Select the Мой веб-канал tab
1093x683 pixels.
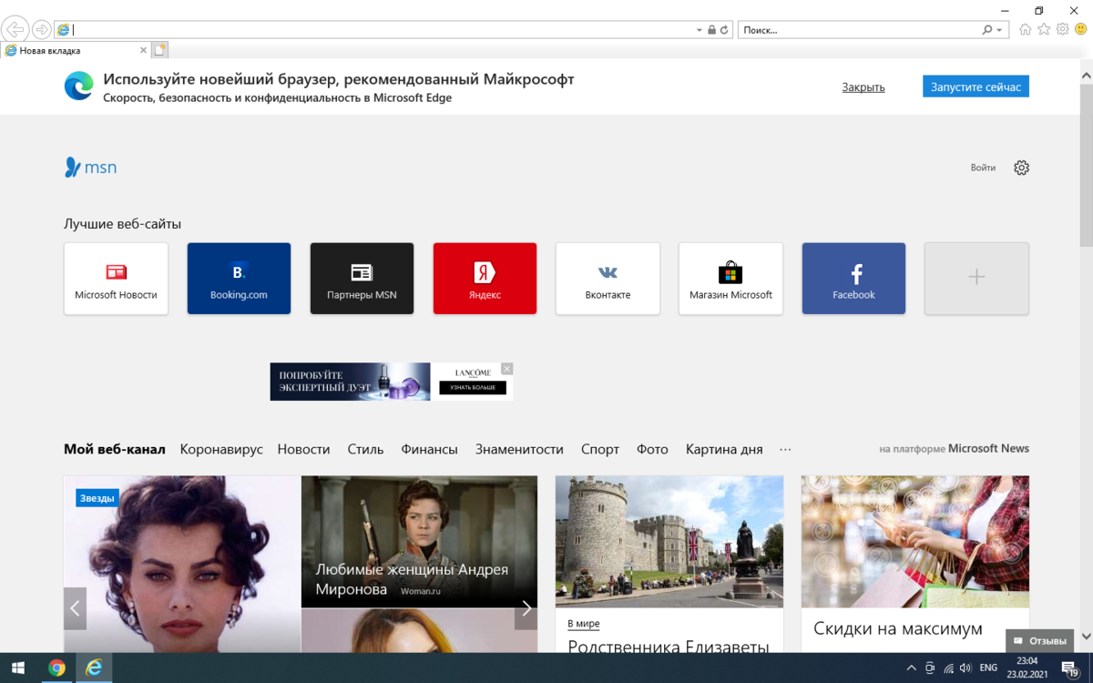(x=115, y=449)
